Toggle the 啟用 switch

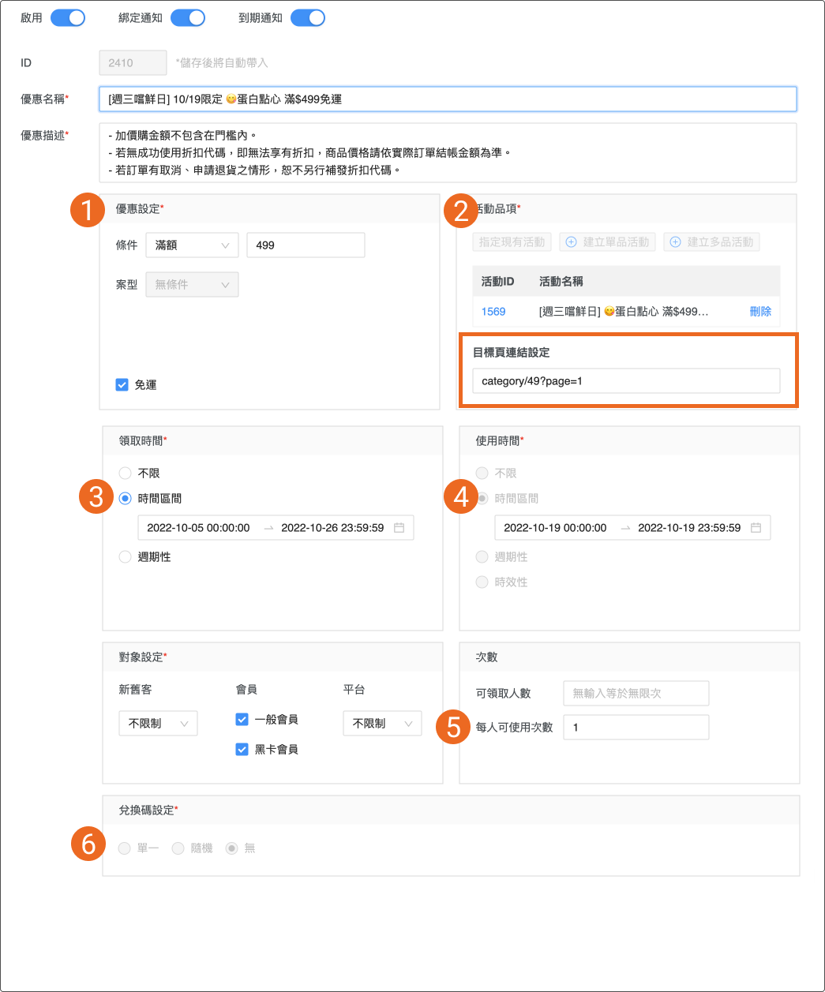pos(68,18)
